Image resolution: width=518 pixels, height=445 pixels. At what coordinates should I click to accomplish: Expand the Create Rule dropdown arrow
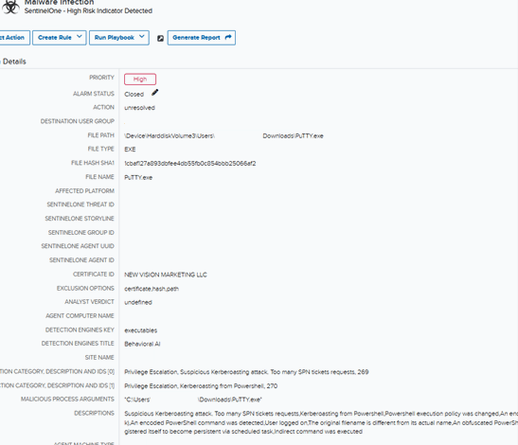(x=80, y=37)
